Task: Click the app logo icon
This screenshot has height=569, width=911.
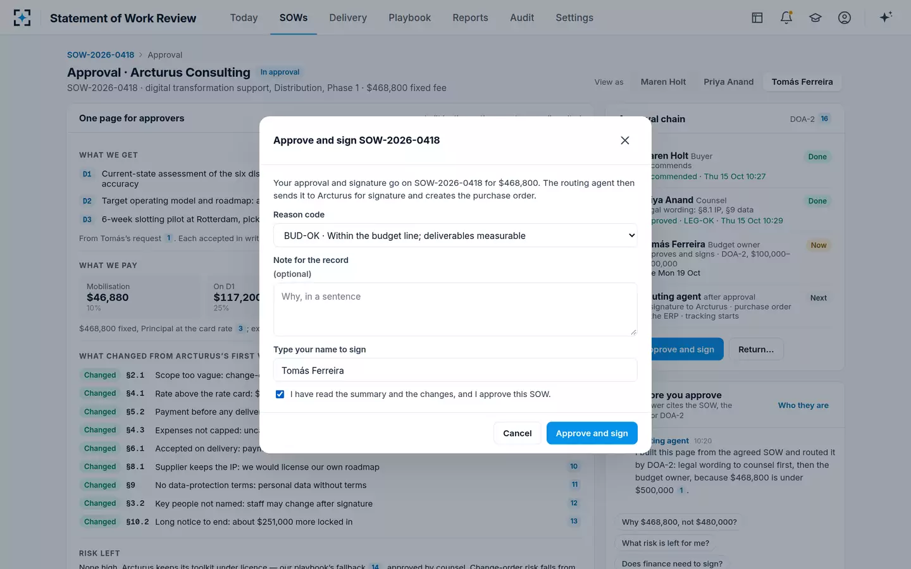Action: 22,18
